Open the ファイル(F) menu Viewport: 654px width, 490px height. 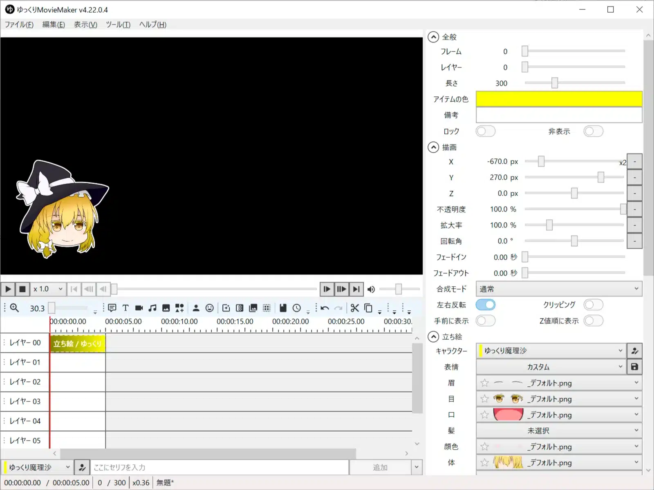[x=19, y=24]
